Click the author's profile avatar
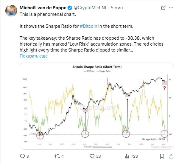The image size is (179, 163). [11, 11]
